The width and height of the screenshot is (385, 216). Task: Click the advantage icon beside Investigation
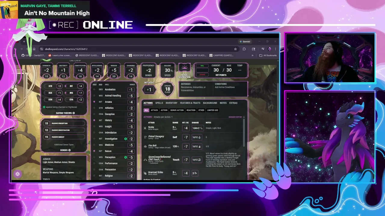pos(125,139)
